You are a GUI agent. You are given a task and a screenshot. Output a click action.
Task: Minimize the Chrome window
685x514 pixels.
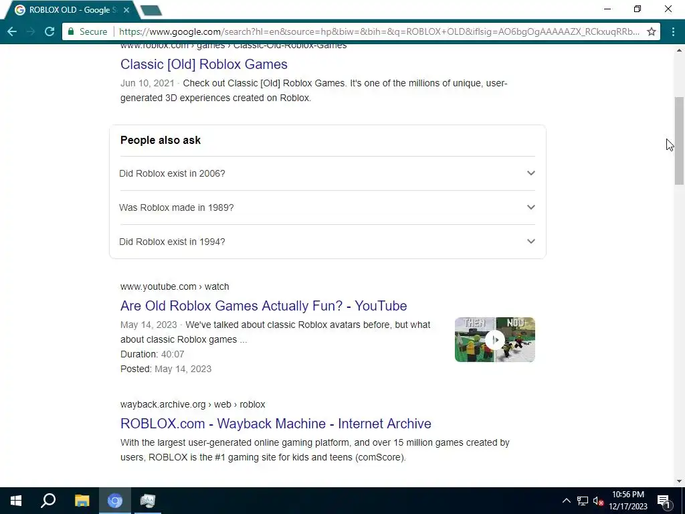click(x=607, y=9)
